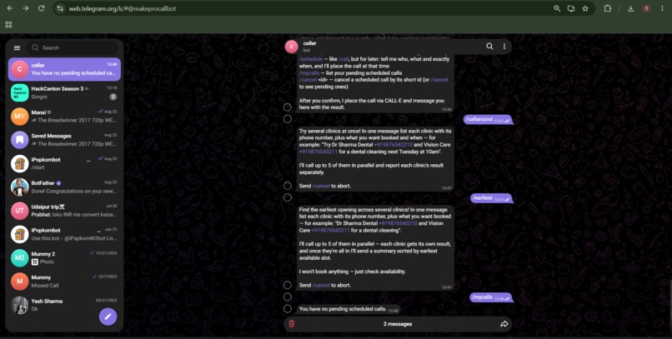Select the circle beside "message you here with the result"

tap(288, 107)
